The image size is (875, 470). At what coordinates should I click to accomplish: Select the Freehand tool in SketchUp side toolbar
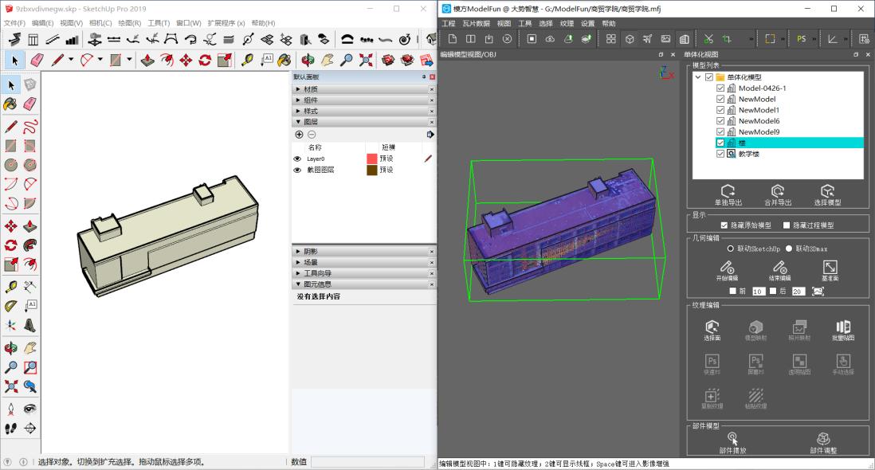pos(30,126)
